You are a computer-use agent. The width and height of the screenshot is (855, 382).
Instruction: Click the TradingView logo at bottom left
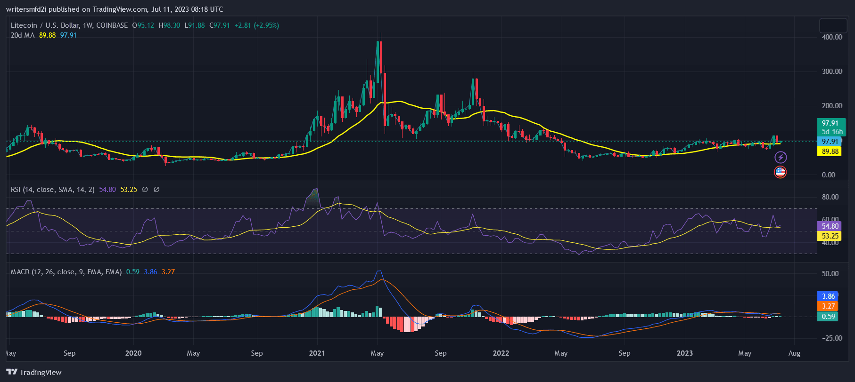[x=34, y=372]
